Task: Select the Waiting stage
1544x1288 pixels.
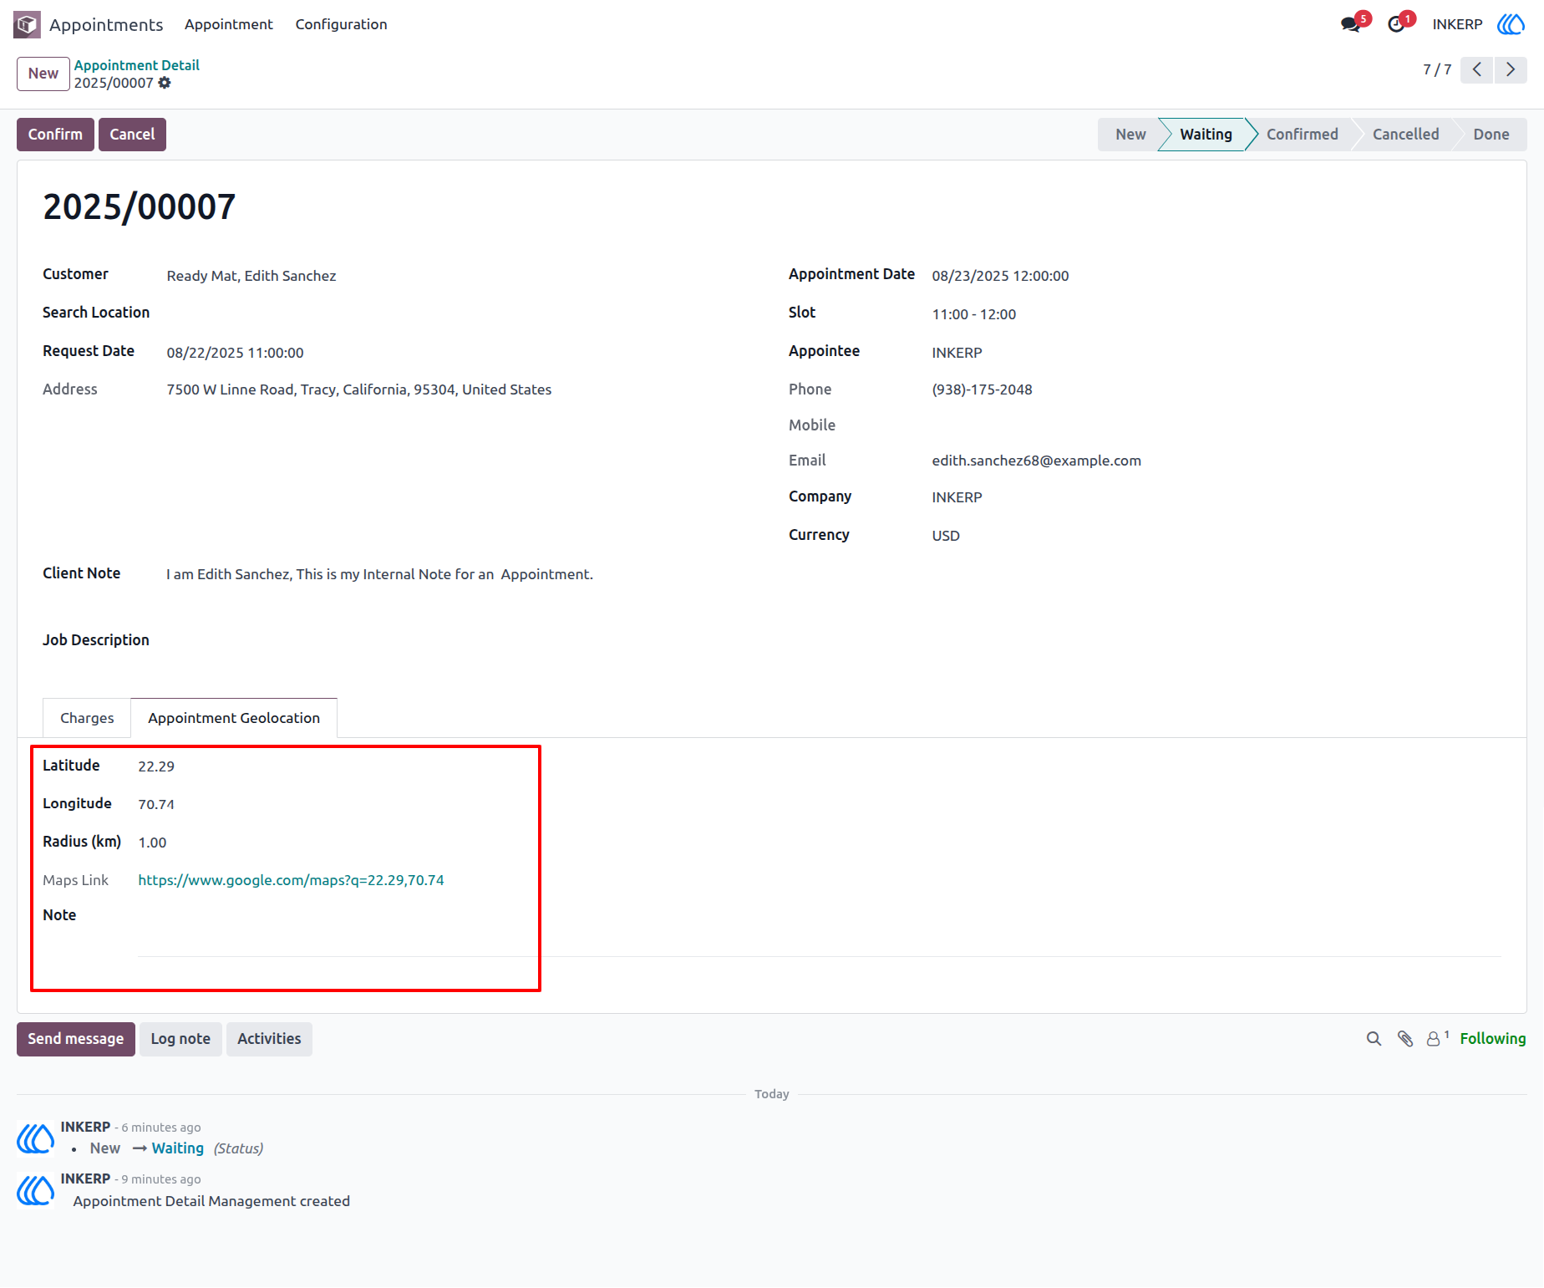Action: 1206,135
